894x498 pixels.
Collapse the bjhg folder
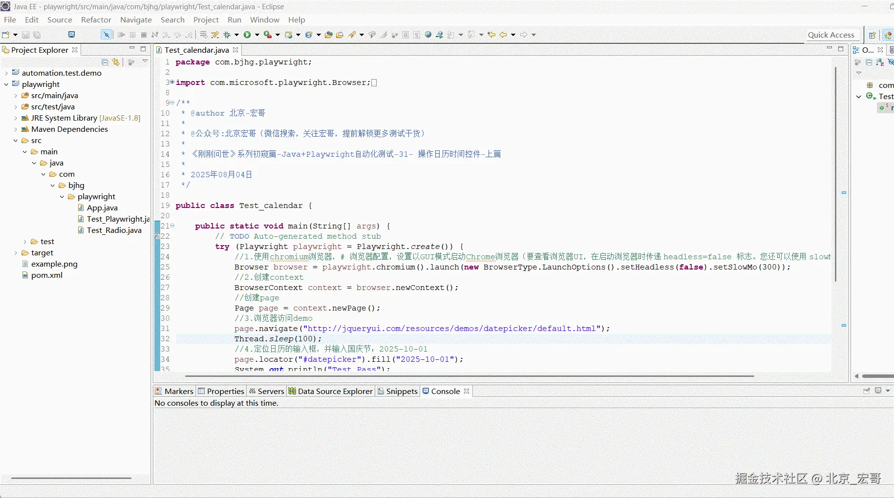point(53,186)
